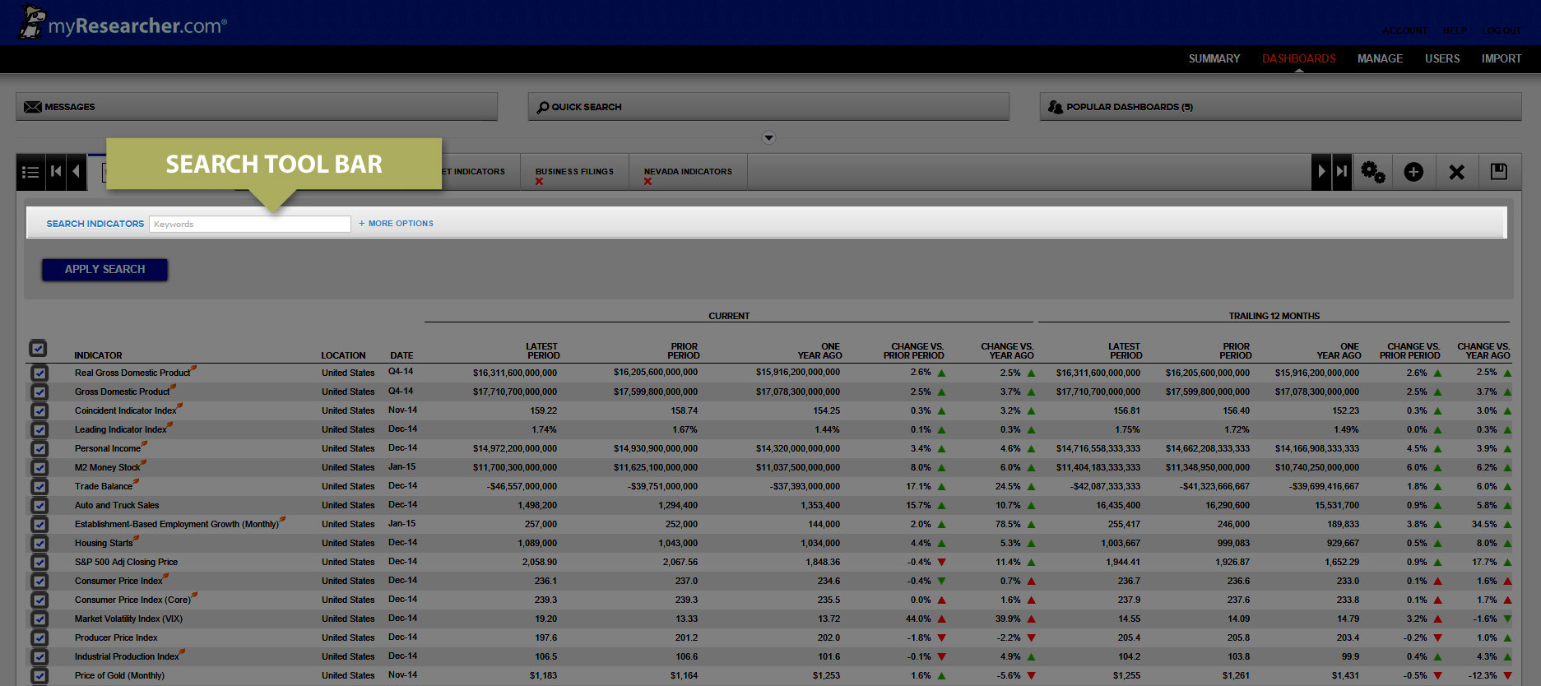Expand the Quick Search panel
The height and width of the screenshot is (686, 1541).
(768, 107)
